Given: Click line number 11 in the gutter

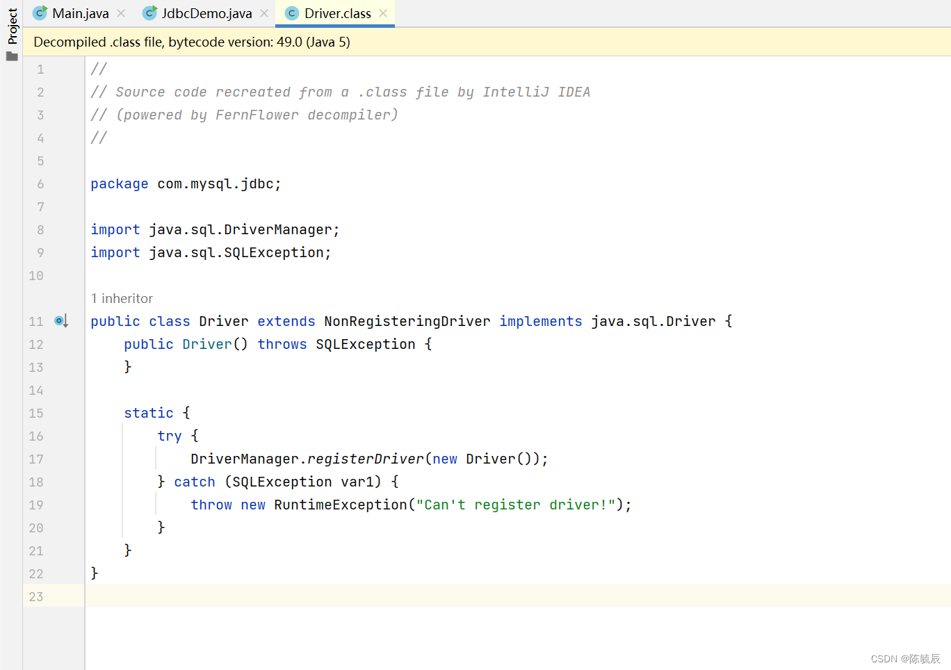Looking at the screenshot, I should pyautogui.click(x=36, y=322).
